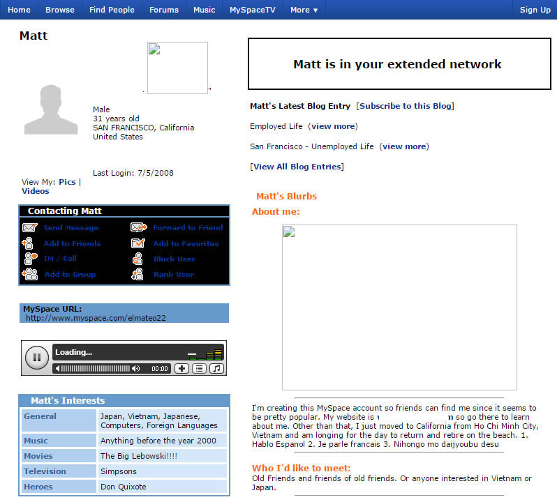
Task: Open the More dropdown in navigation bar
Action: (304, 10)
